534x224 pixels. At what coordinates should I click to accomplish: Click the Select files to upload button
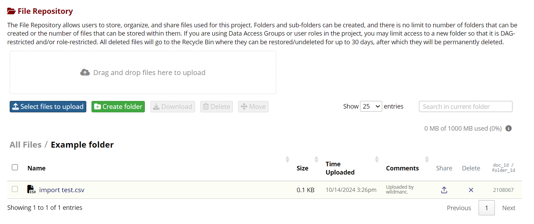click(48, 106)
